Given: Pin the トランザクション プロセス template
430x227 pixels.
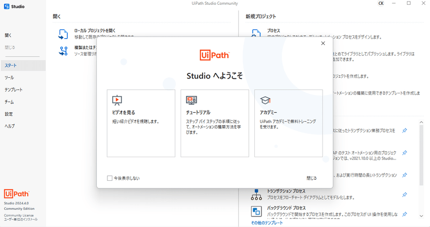Looking at the screenshot, I should click(405, 195).
